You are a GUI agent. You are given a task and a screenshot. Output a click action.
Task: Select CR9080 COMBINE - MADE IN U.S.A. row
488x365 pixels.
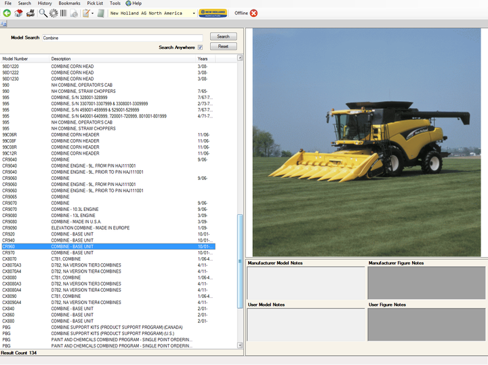click(108, 222)
